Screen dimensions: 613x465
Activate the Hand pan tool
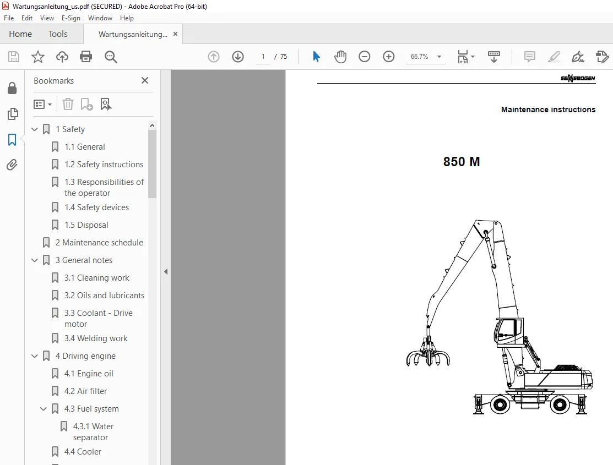[x=340, y=57]
